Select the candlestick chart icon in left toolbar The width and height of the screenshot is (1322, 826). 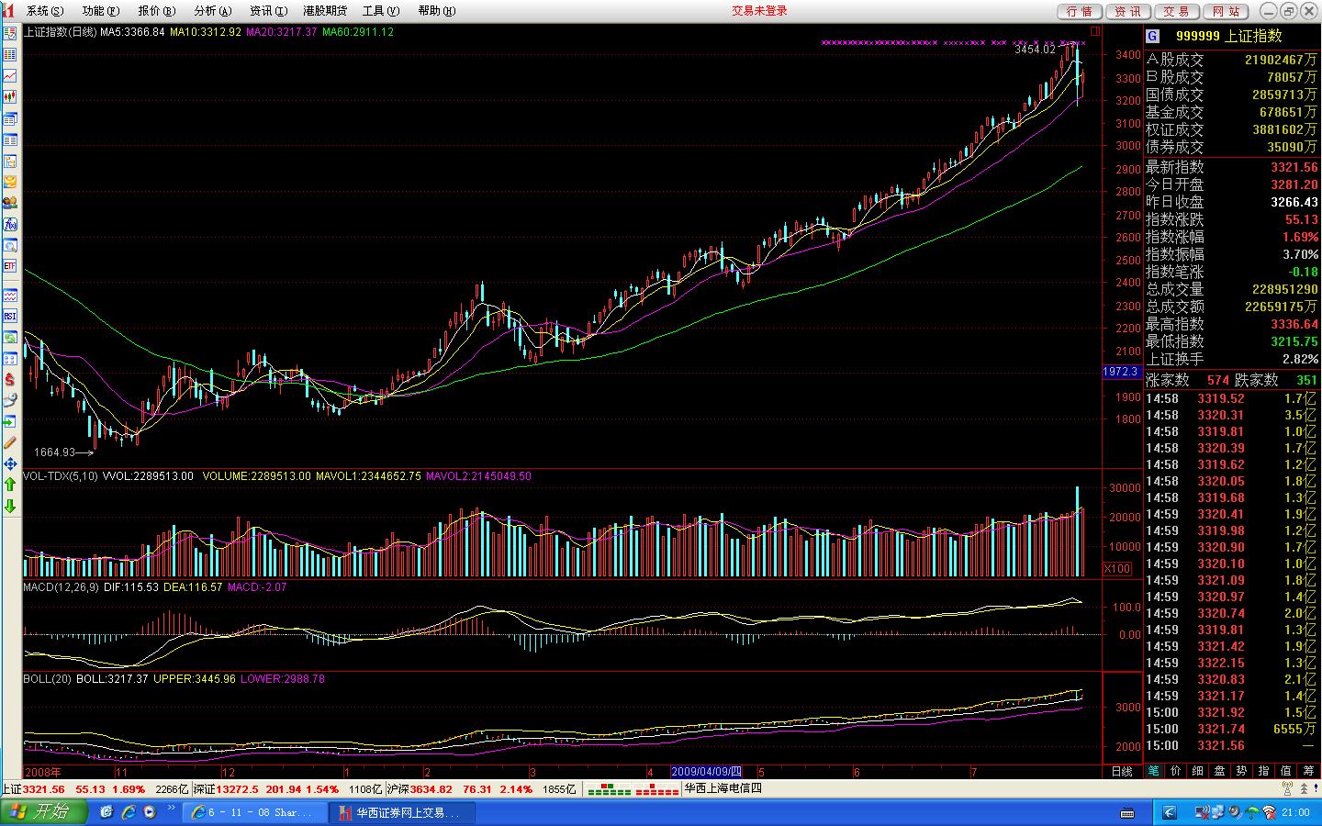[10, 98]
